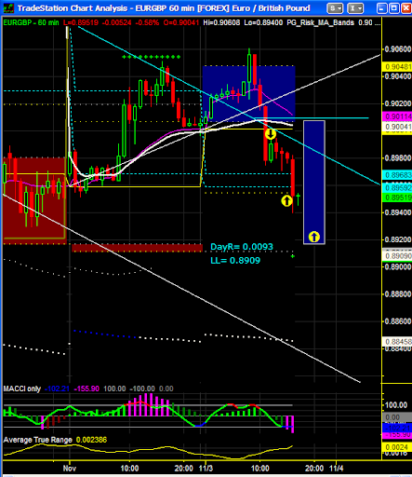Click the 0.90200 price axis label
412x477 pixels.
(x=398, y=103)
